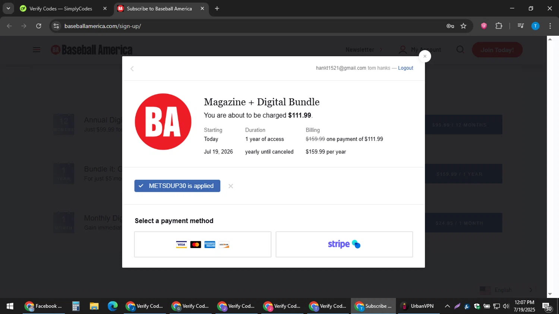Viewport: 559px width, 314px height.
Task: Open the Windows Start menu
Action: pos(10,306)
